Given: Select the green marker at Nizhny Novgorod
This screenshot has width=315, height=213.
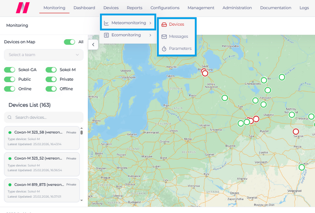Looking at the screenshot, I should 292,115.
